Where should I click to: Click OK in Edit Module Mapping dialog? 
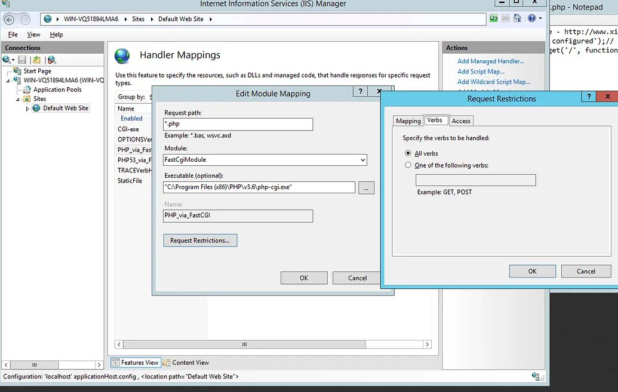pos(304,278)
